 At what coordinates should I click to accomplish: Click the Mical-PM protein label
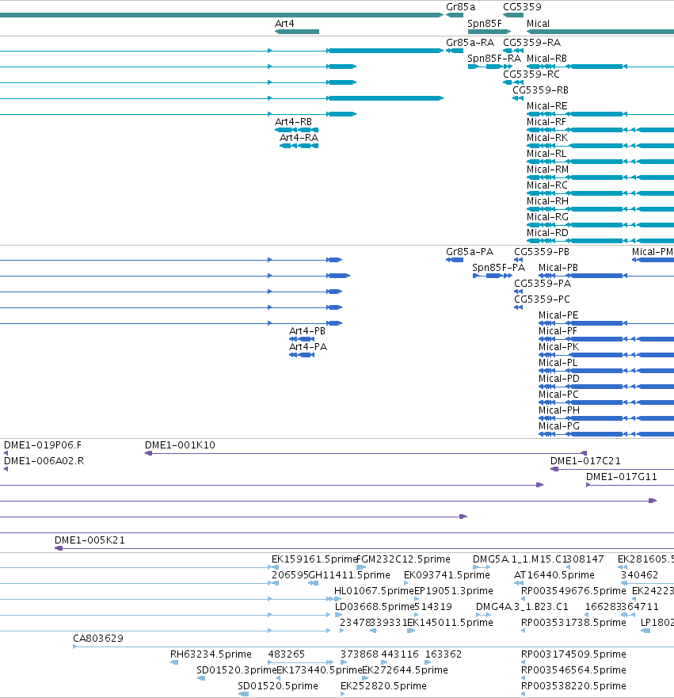[652, 252]
